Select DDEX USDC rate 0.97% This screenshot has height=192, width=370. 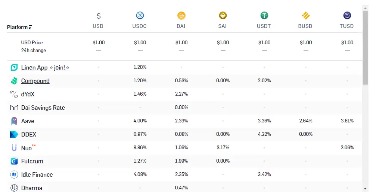(x=140, y=134)
